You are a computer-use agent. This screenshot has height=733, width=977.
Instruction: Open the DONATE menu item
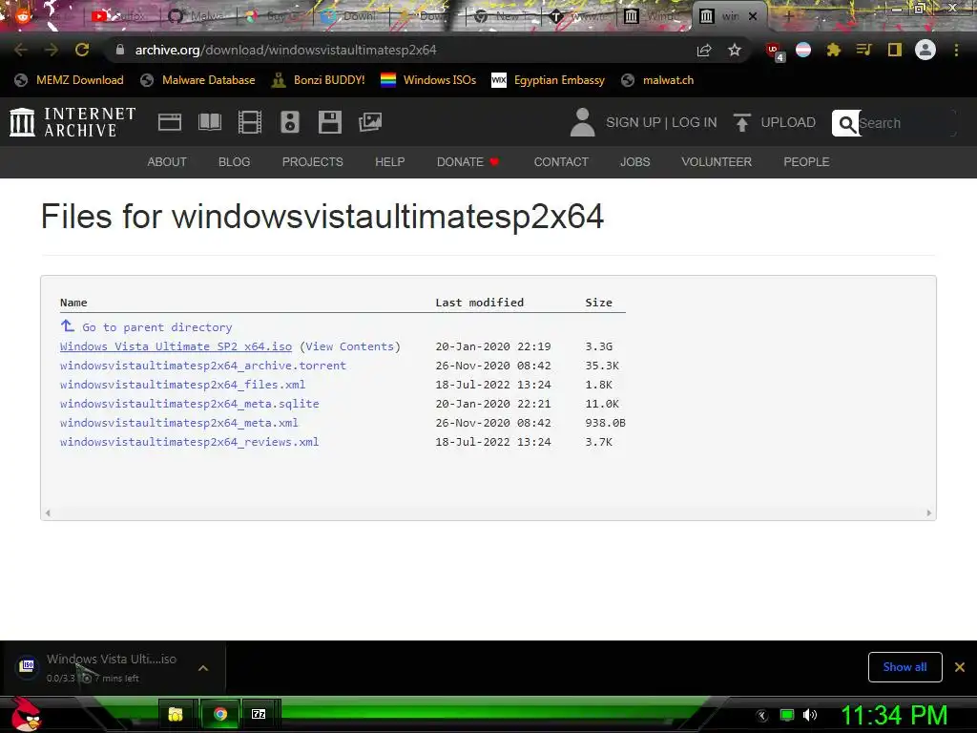coord(468,162)
